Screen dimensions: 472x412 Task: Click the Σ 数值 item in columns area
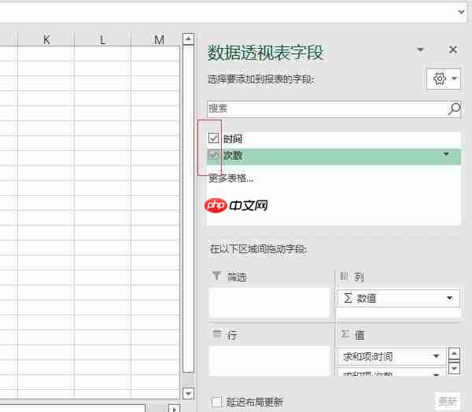click(x=399, y=298)
